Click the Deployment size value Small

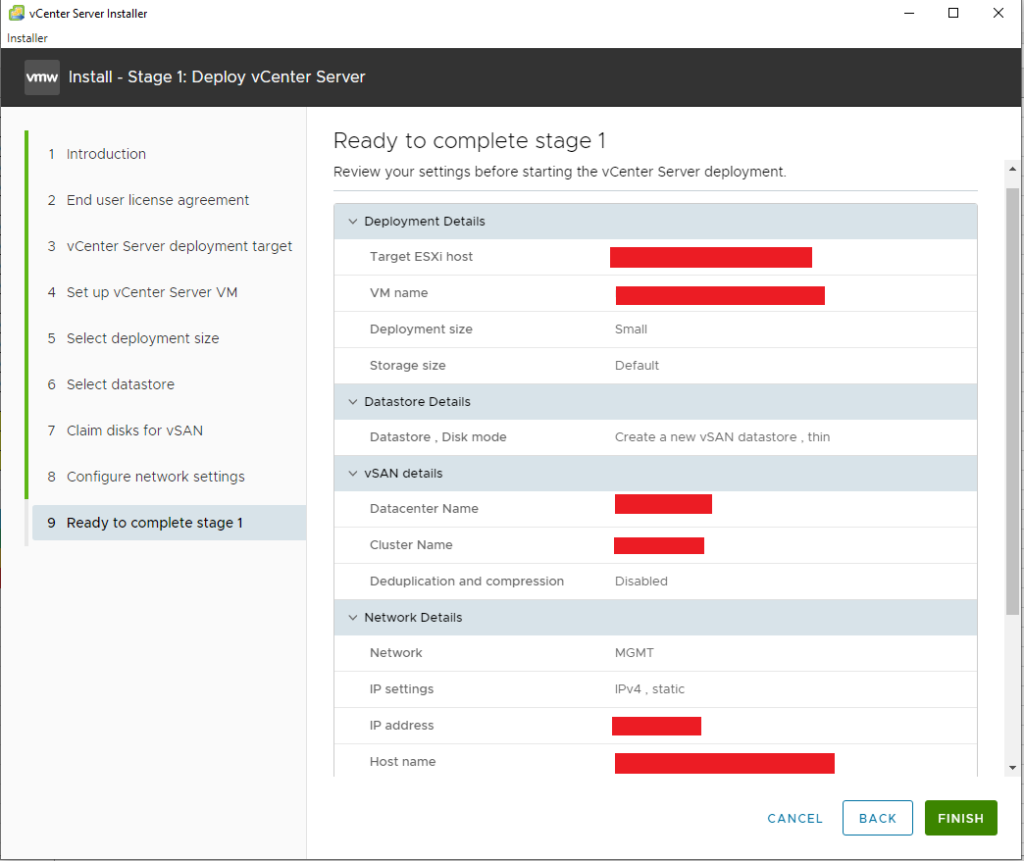point(631,329)
